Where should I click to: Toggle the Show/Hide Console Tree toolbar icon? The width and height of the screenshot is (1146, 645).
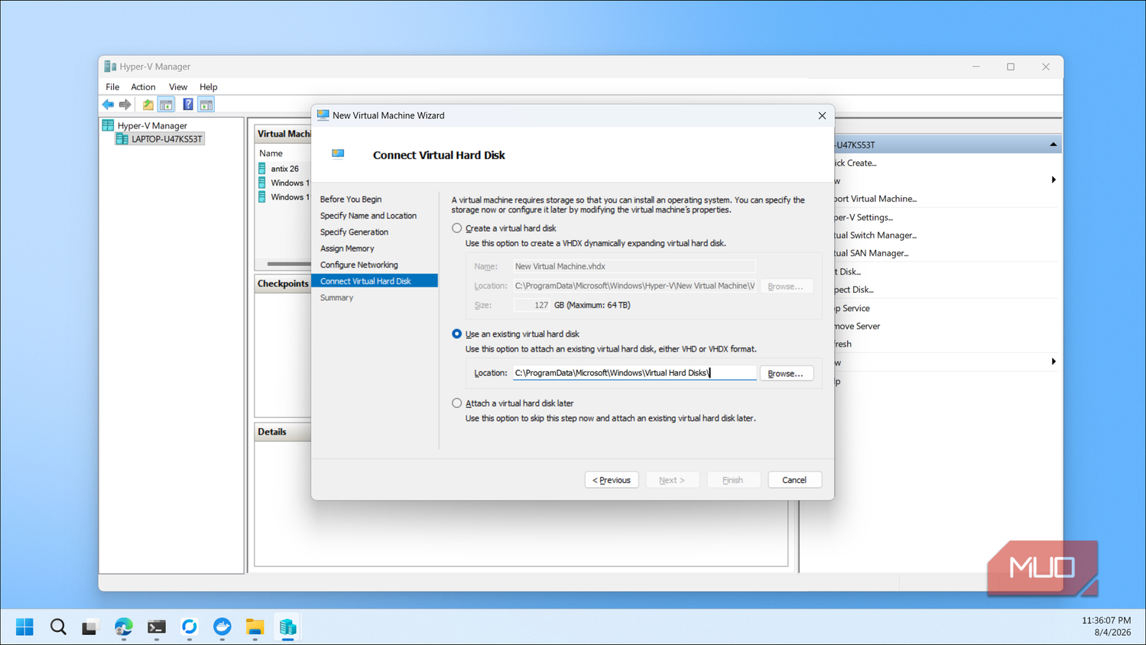166,105
